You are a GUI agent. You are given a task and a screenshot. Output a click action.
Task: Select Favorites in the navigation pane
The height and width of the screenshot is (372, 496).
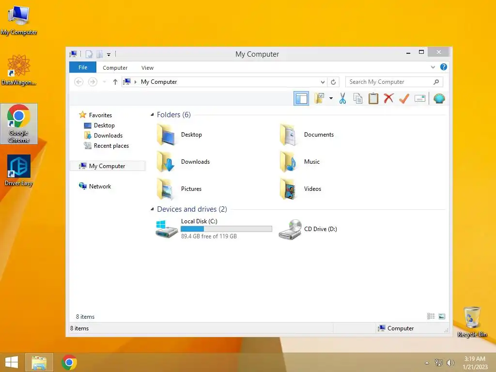click(x=100, y=115)
